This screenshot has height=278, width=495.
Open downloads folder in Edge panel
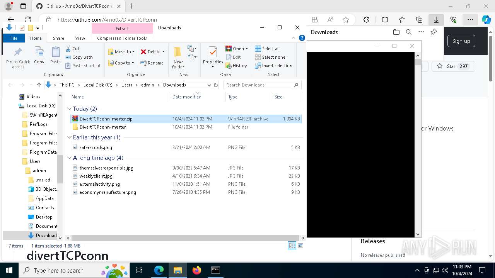[x=396, y=32]
